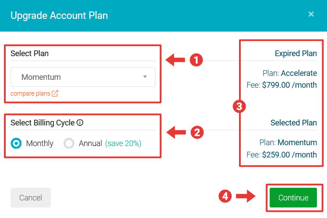
Task: Click the red arrow pointing at Select Plan
Action: click(x=177, y=60)
